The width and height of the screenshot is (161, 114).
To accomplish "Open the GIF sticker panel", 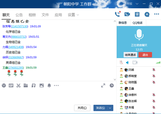I will click(x=11, y=85).
